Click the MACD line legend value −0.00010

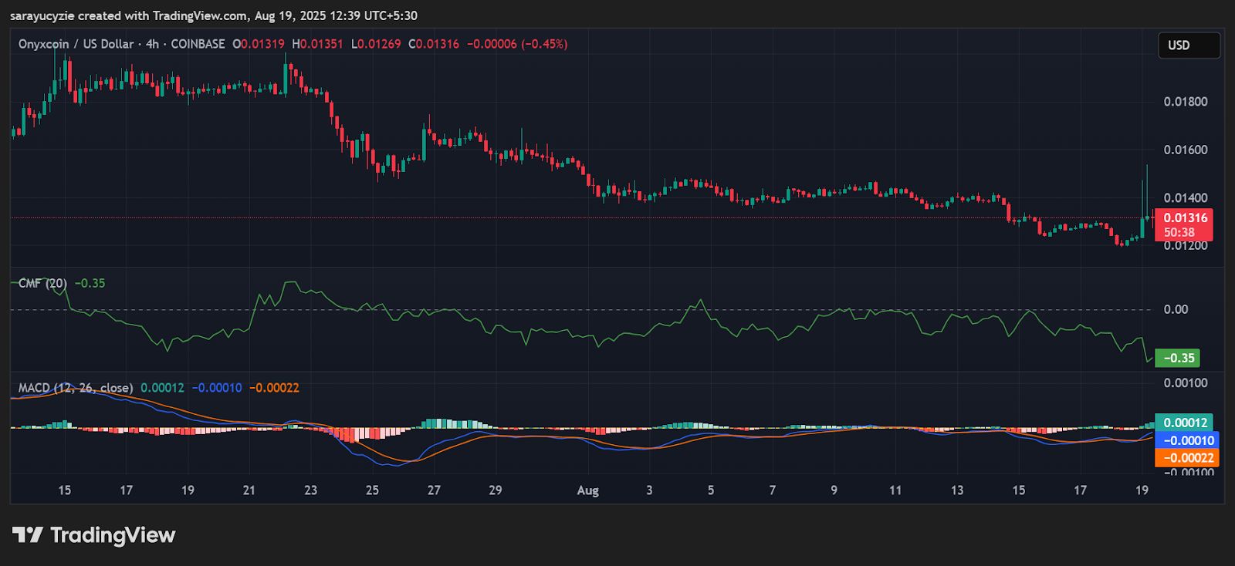click(217, 388)
